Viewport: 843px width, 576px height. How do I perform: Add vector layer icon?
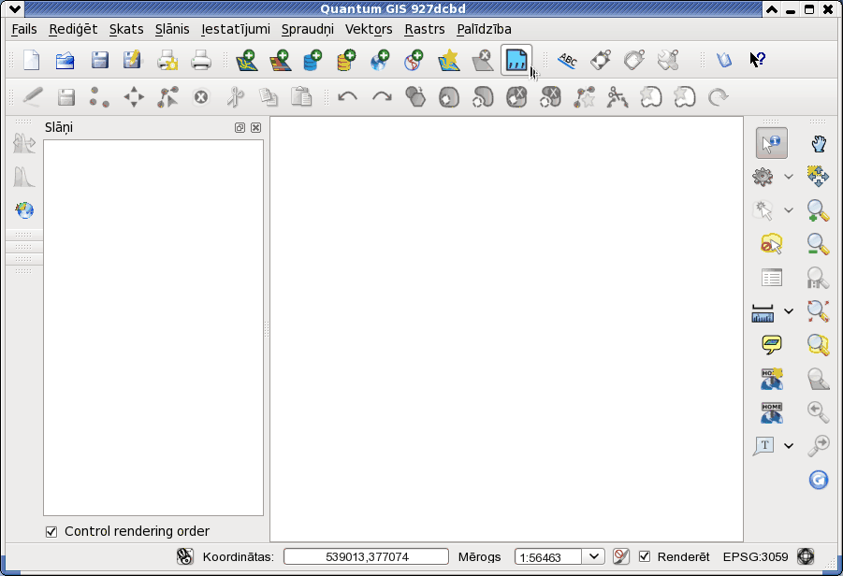[x=247, y=60]
